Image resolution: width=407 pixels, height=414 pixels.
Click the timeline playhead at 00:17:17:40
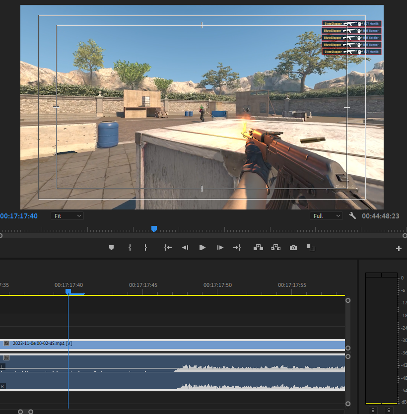(x=68, y=291)
